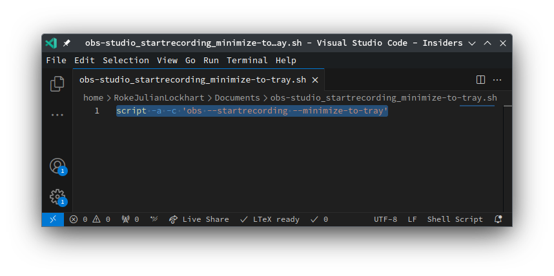Viewport: 554px width, 276px height.
Task: Show additional views via ellipsis in activity bar
Action: [x=57, y=115]
